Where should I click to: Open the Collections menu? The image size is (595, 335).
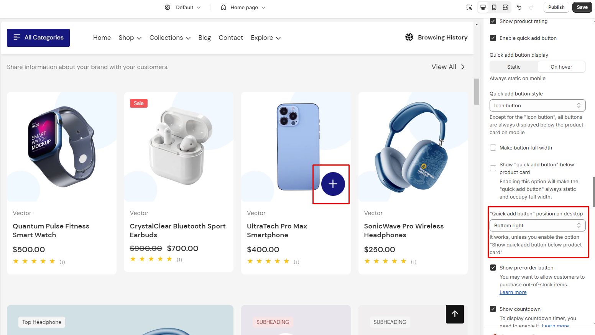tap(170, 38)
